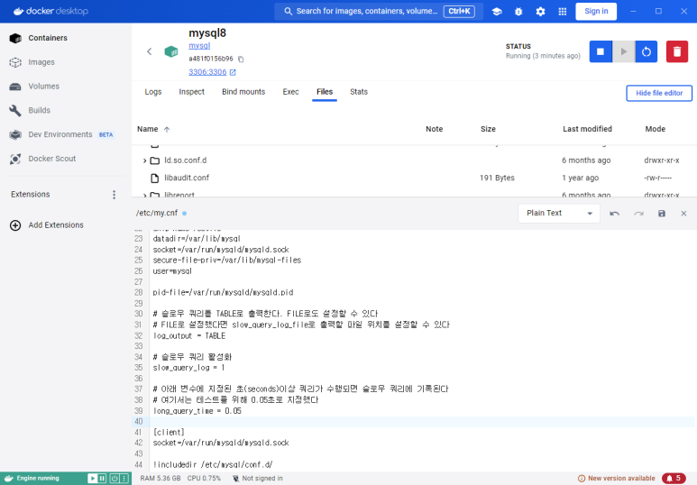This screenshot has width=697, height=485.
Task: Open the Learning center icon
Action: coord(497,12)
